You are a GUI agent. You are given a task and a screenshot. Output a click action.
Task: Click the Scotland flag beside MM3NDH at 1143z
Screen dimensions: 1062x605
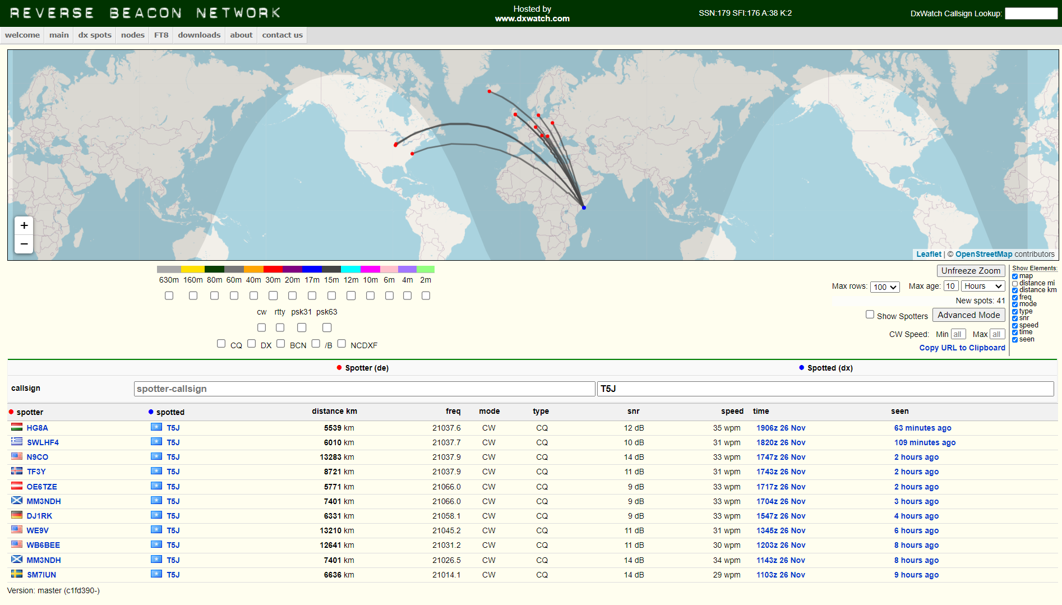17,559
